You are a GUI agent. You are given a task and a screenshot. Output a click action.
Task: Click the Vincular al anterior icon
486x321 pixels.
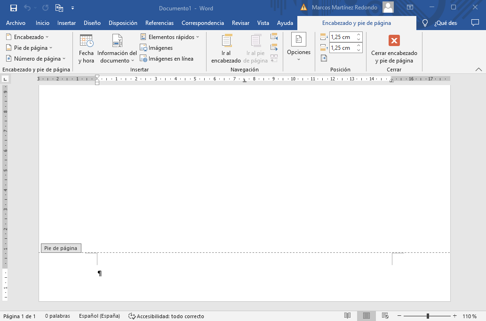point(274,58)
